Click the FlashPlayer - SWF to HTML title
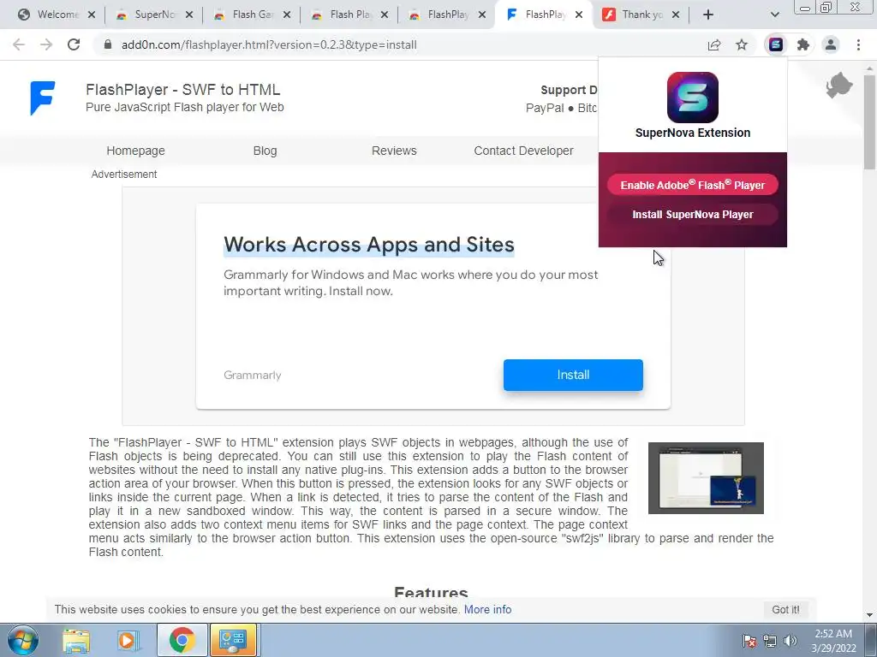The width and height of the screenshot is (877, 657). pyautogui.click(x=183, y=89)
